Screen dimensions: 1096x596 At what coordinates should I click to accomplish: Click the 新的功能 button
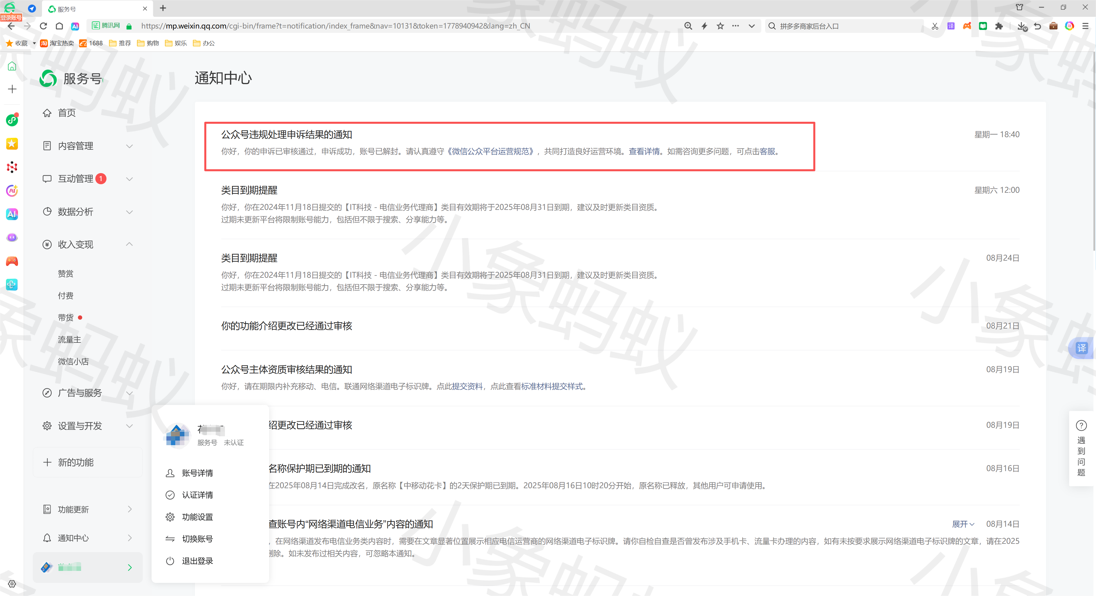tap(75, 462)
